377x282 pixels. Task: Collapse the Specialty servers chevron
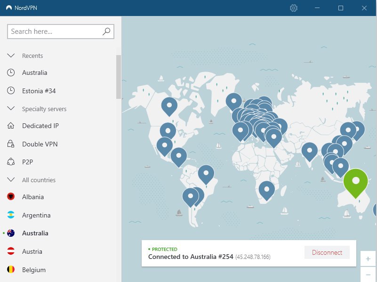[11, 108]
